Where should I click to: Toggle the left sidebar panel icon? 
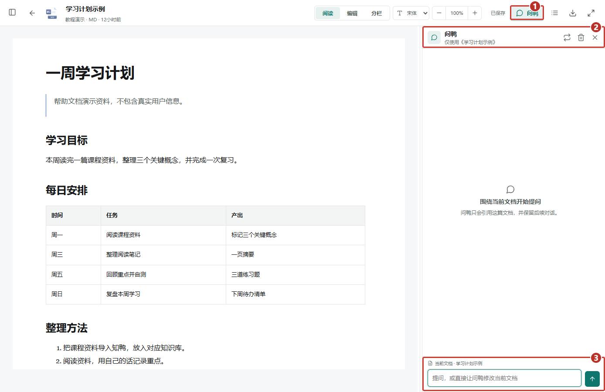12,13
